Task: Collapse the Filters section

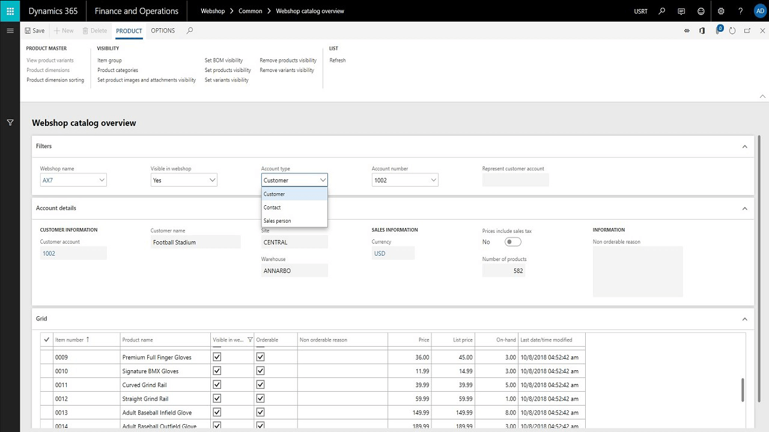Action: (x=744, y=146)
